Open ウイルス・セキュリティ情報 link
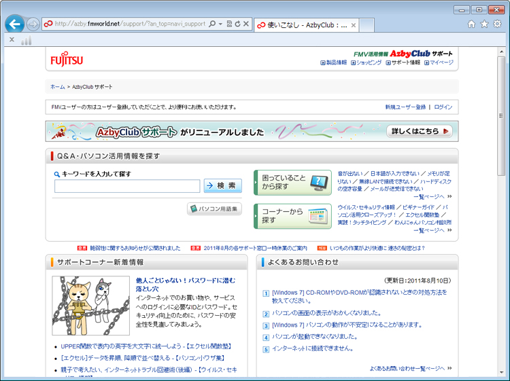This screenshot has height=381, width=510. click(366, 207)
